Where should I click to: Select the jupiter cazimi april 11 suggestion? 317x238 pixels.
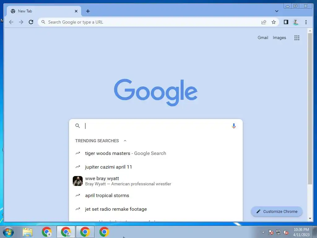tap(156, 167)
